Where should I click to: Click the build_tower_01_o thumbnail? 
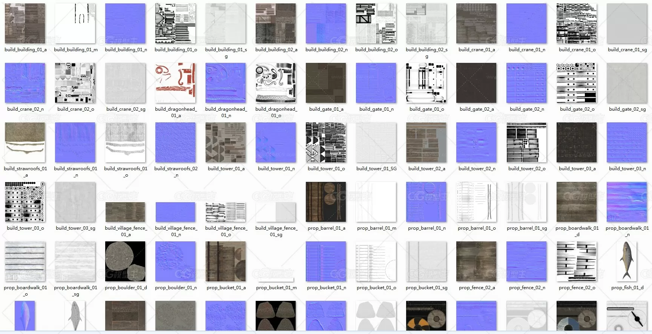pos(326,142)
